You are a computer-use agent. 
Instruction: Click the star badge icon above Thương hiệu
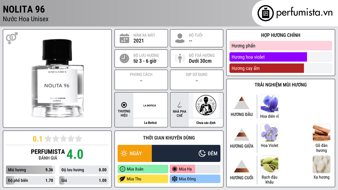coord(124,105)
